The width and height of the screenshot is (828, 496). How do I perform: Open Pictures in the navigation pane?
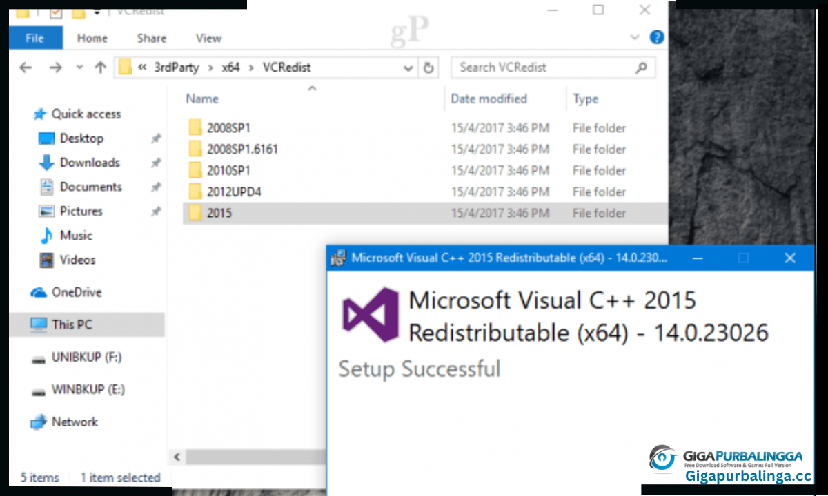coord(81,211)
